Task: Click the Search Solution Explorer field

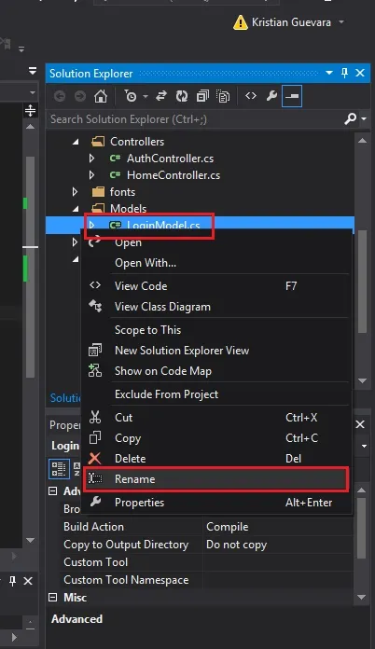Action: 195,119
